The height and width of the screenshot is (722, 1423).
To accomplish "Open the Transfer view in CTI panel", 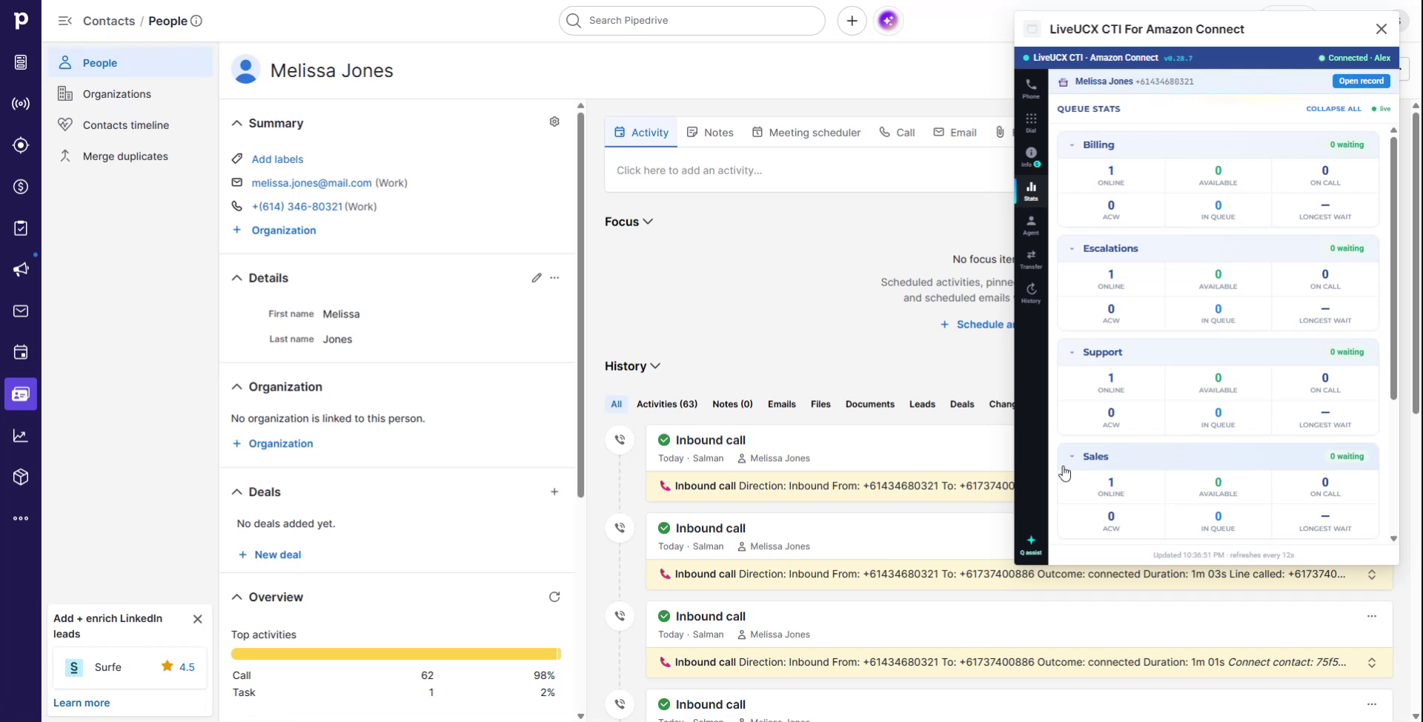I will coord(1031,259).
